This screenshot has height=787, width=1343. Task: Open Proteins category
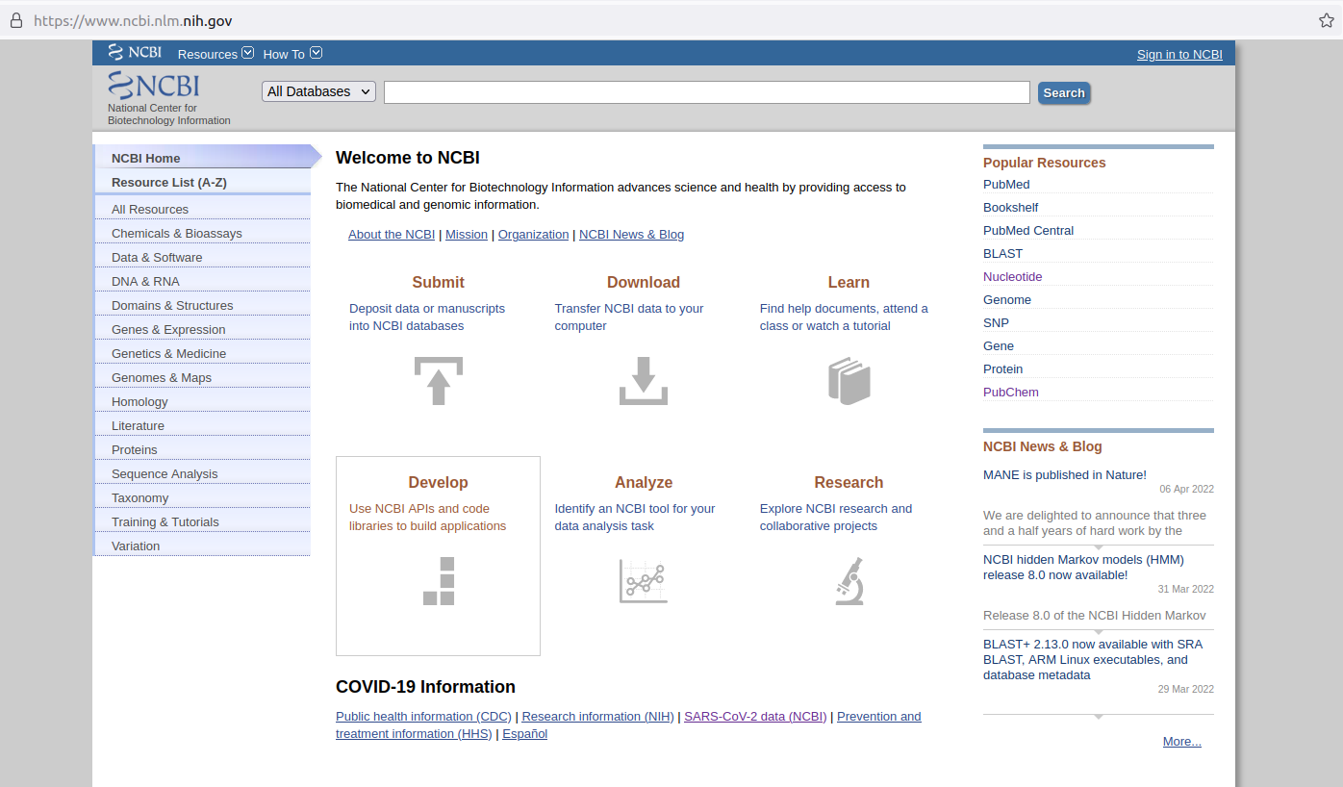click(x=202, y=449)
